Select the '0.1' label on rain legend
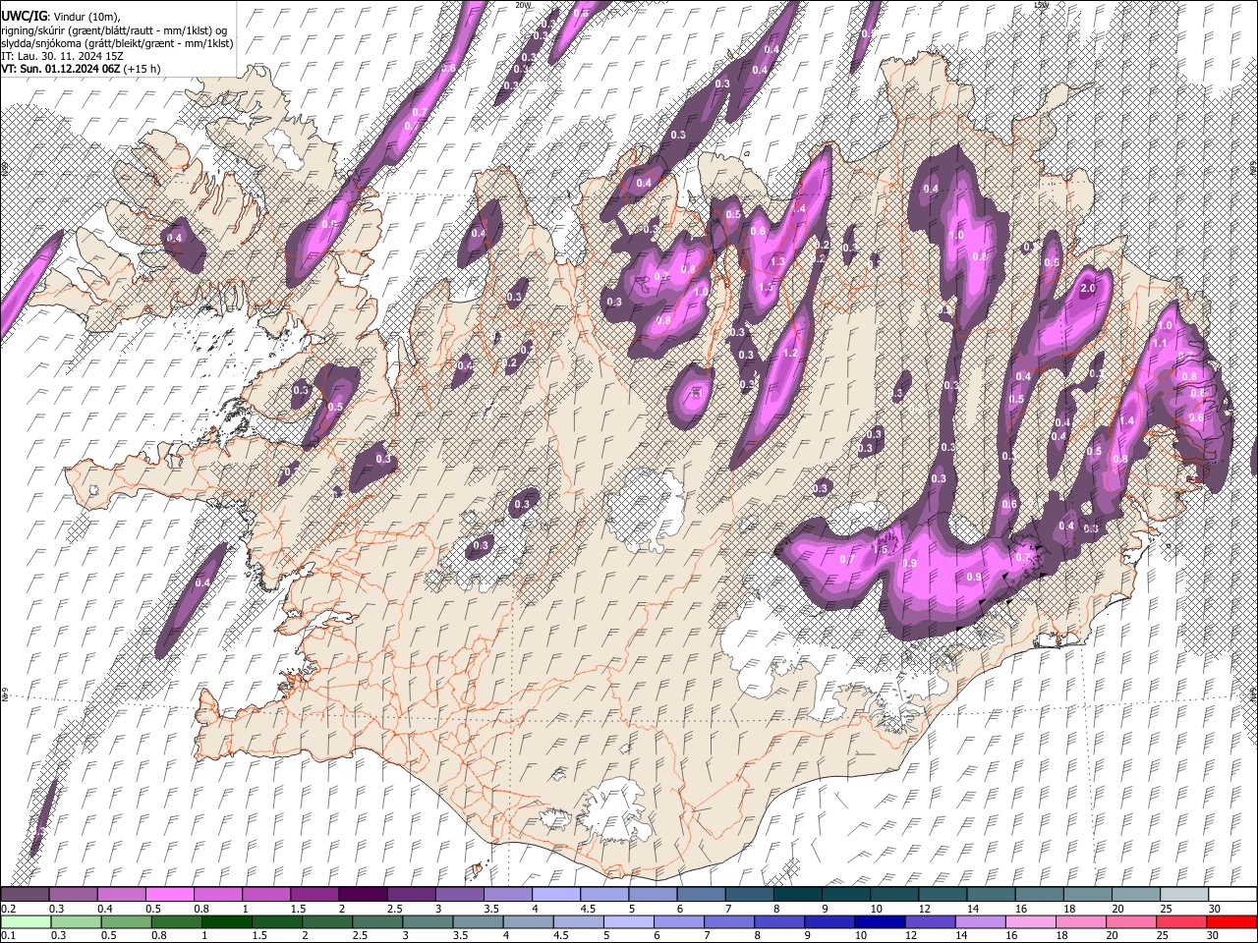1258x943 pixels. tap(8, 936)
